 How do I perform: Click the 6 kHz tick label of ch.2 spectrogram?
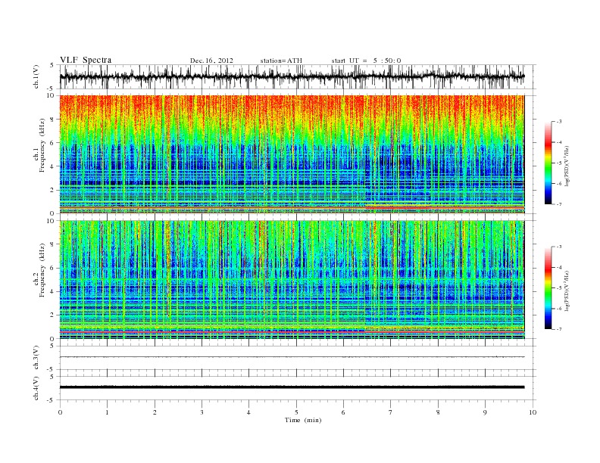point(53,268)
